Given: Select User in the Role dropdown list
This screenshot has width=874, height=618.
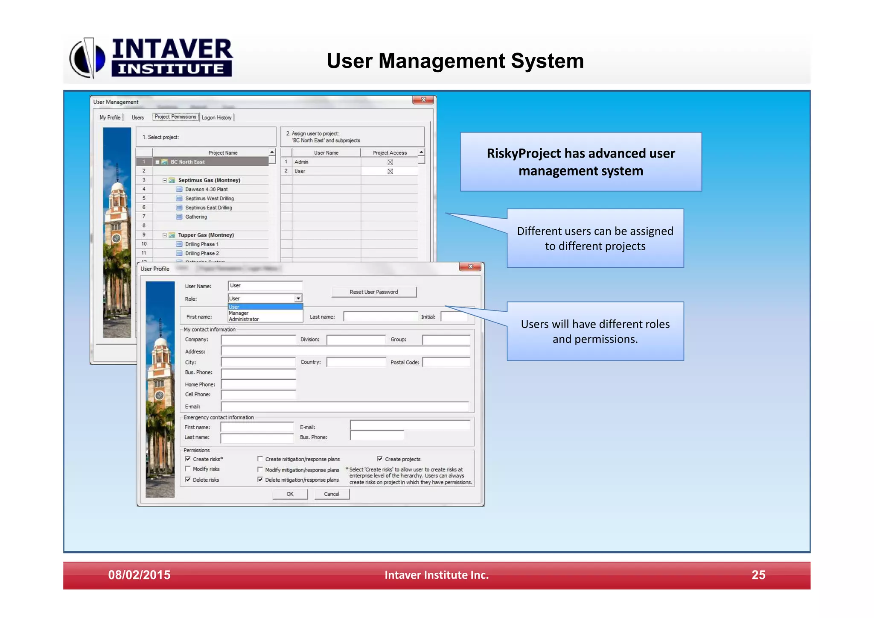Looking at the screenshot, I should click(x=265, y=307).
